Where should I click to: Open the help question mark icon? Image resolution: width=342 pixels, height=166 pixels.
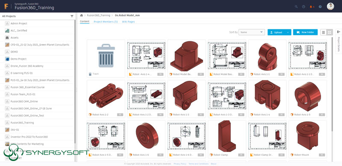tap(320, 6)
